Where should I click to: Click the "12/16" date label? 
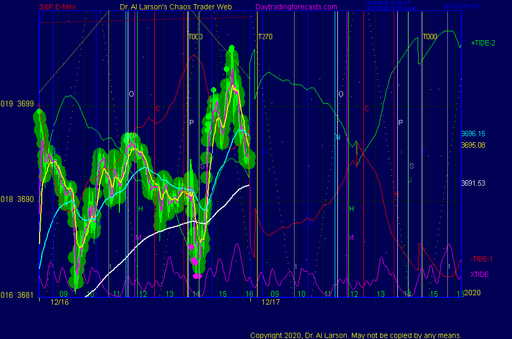[59, 302]
